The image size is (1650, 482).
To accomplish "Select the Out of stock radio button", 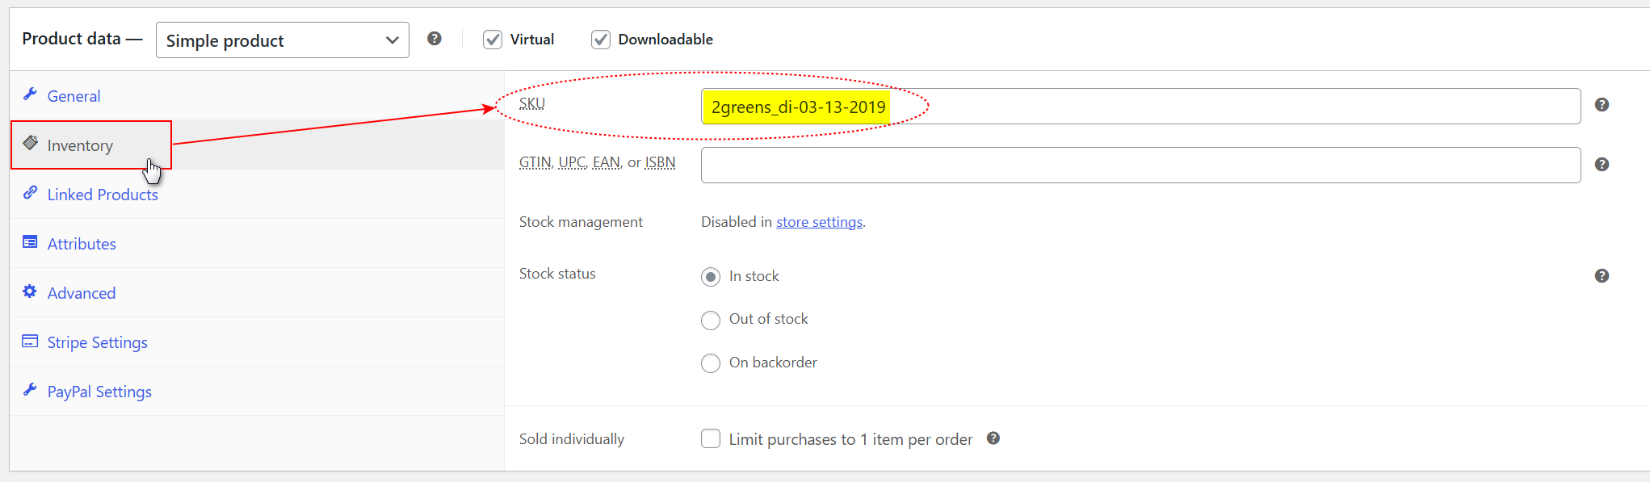I will (x=711, y=321).
